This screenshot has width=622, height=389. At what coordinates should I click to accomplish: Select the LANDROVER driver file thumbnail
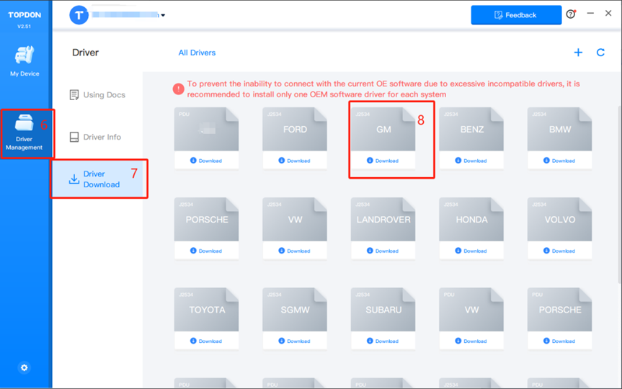coord(383,219)
